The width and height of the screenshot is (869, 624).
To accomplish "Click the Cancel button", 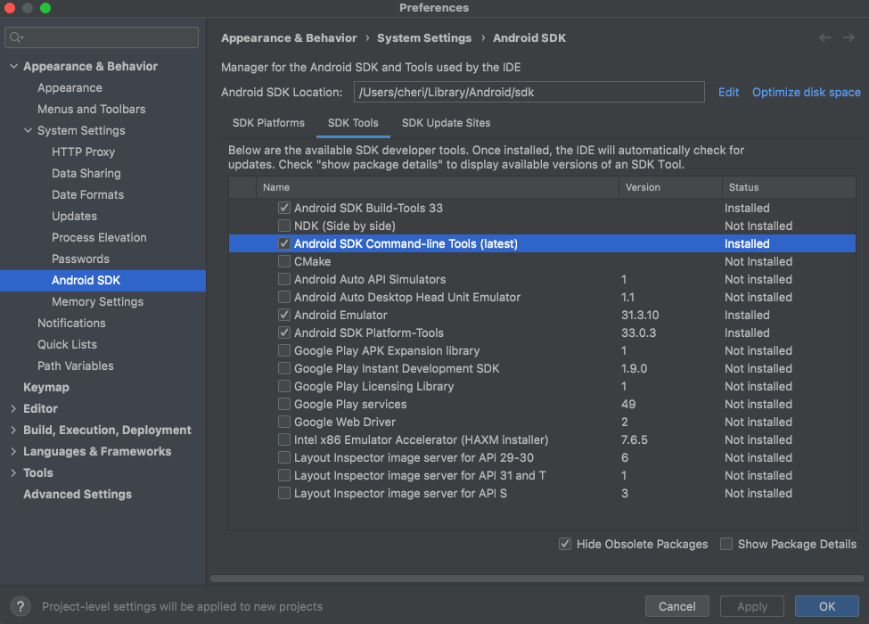I will [x=676, y=606].
